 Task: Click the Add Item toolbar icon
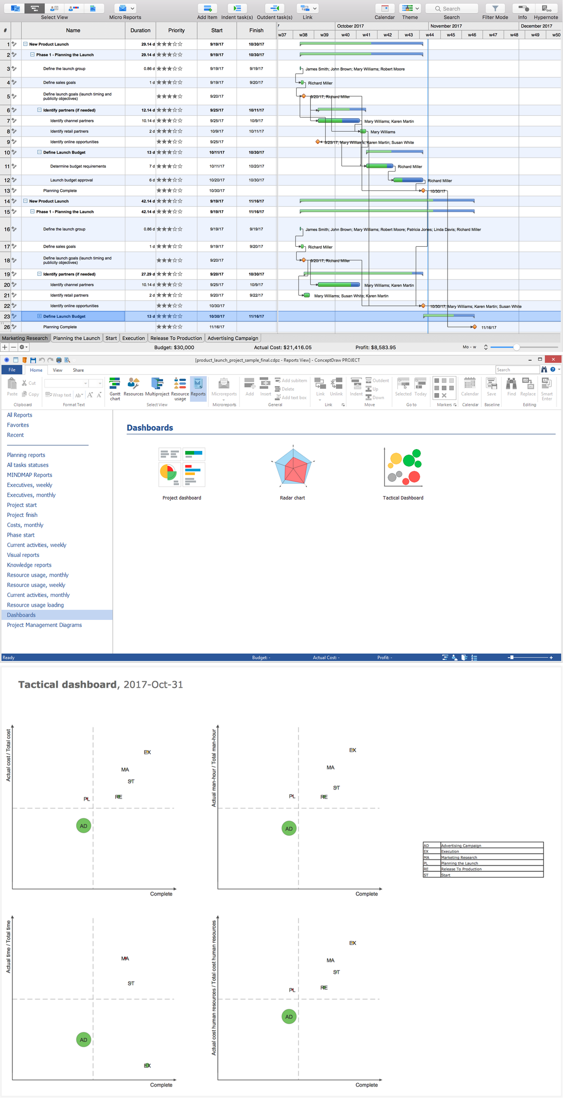[x=207, y=8]
